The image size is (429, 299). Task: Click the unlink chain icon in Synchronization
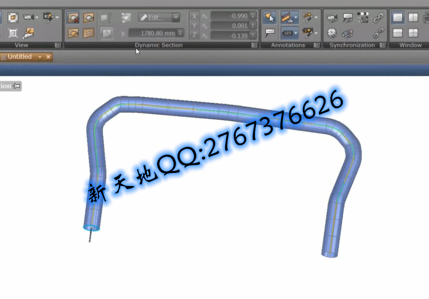[378, 33]
